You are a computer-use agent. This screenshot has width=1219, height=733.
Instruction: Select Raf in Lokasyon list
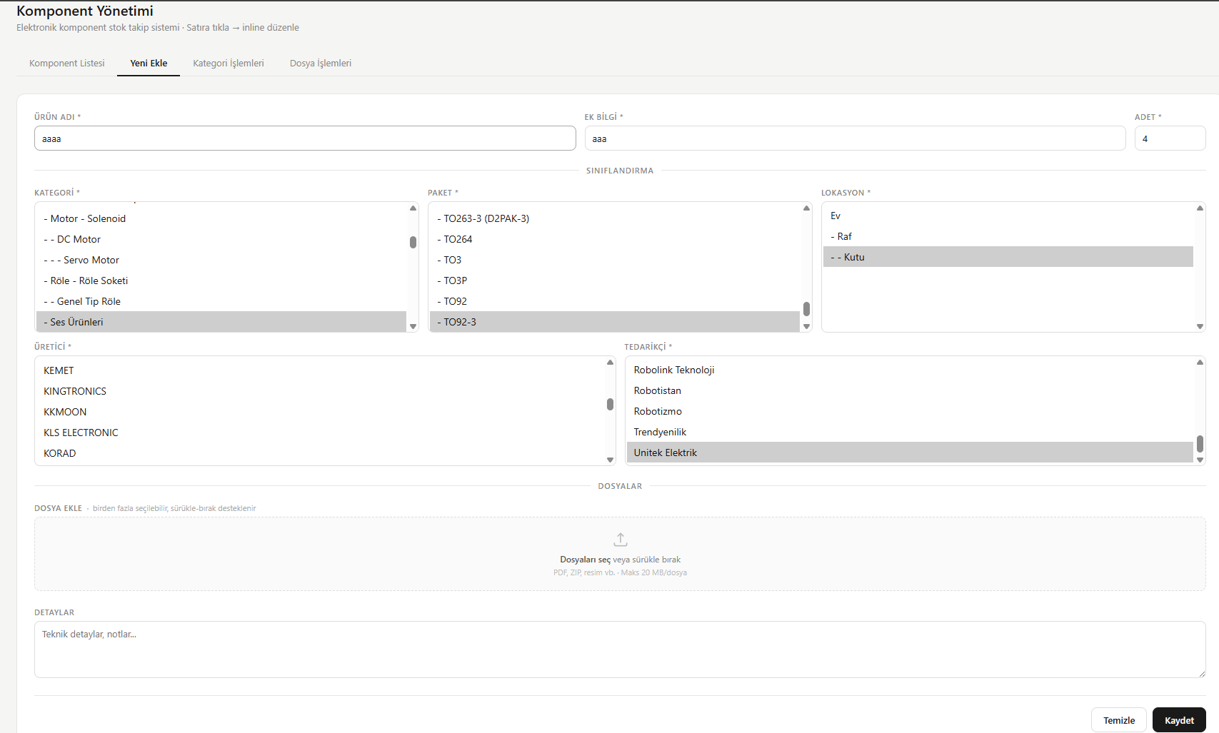[844, 237]
